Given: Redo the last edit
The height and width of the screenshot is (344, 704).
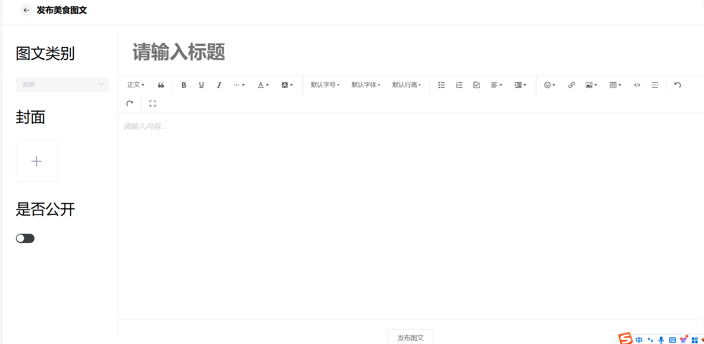Looking at the screenshot, I should (x=130, y=104).
